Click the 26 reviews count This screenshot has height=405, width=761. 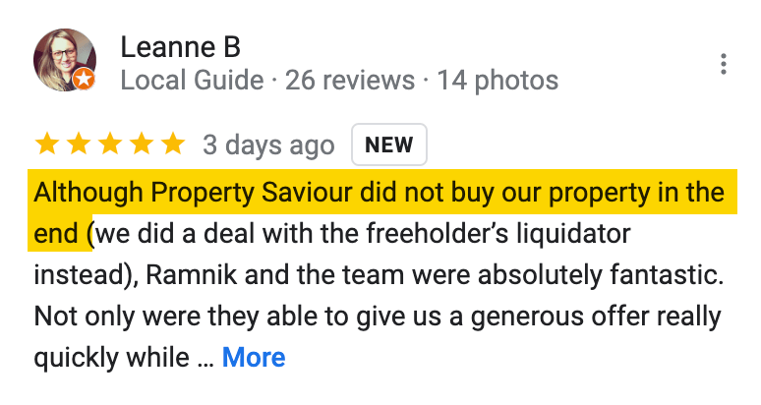pos(349,80)
